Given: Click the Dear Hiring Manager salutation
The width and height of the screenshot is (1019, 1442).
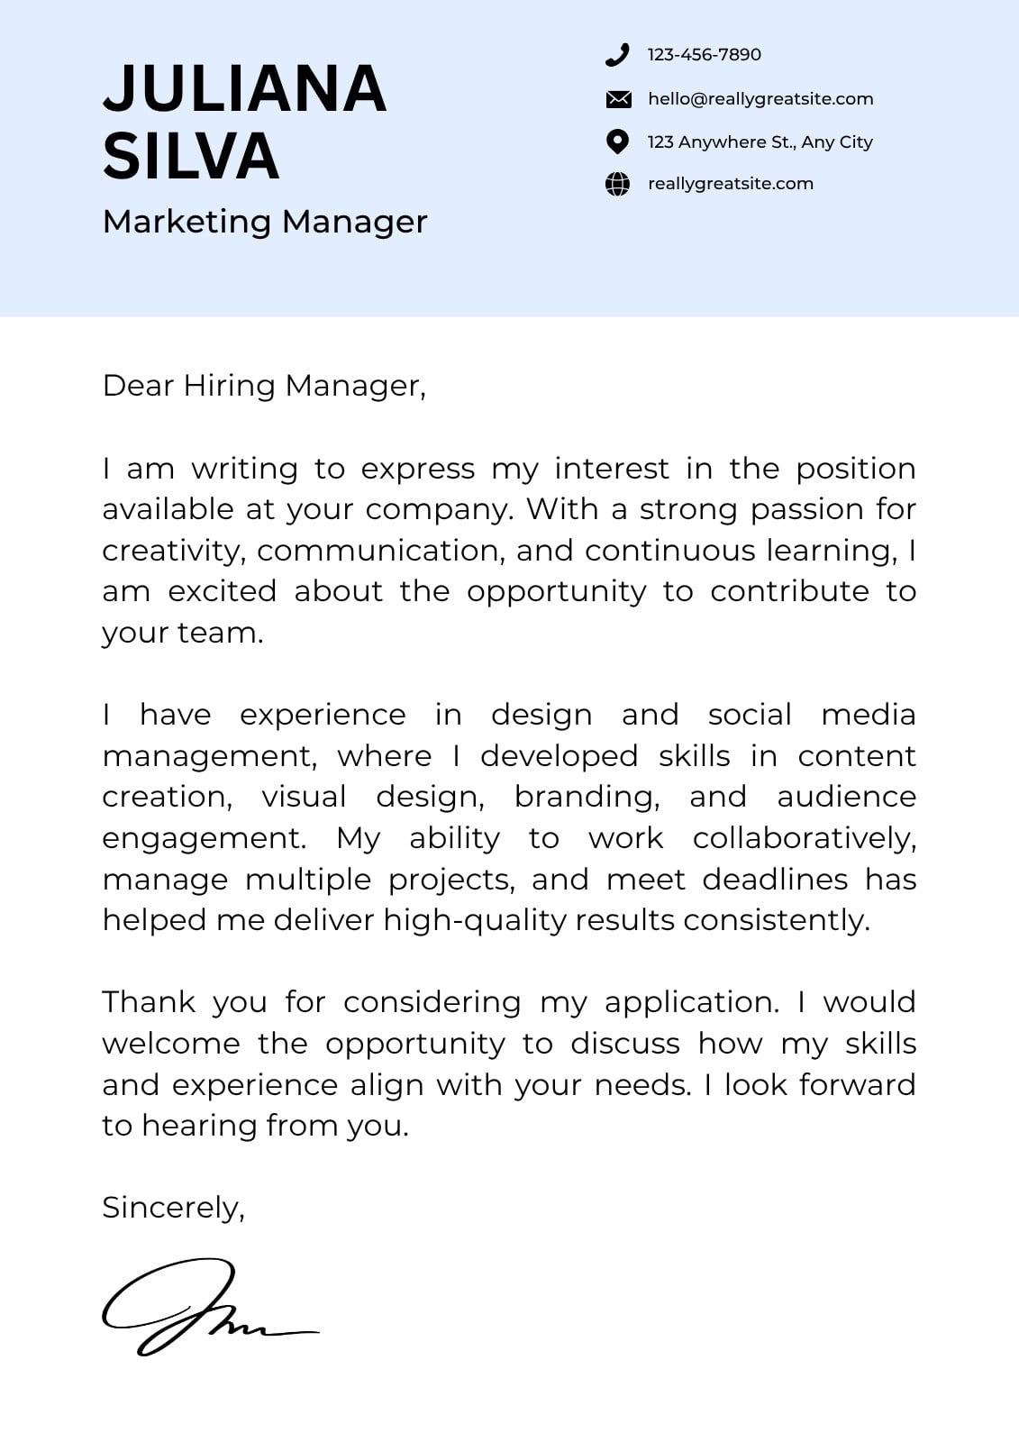Looking at the screenshot, I should click(264, 386).
